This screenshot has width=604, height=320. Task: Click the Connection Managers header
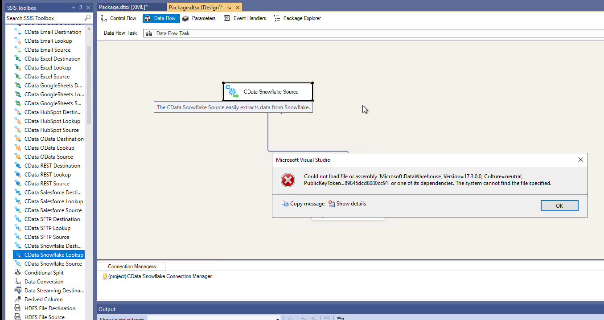pyautogui.click(x=132, y=267)
